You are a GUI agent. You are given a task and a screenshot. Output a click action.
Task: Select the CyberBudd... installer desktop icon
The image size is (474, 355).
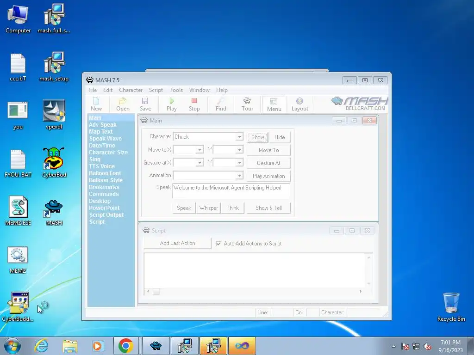18,307
